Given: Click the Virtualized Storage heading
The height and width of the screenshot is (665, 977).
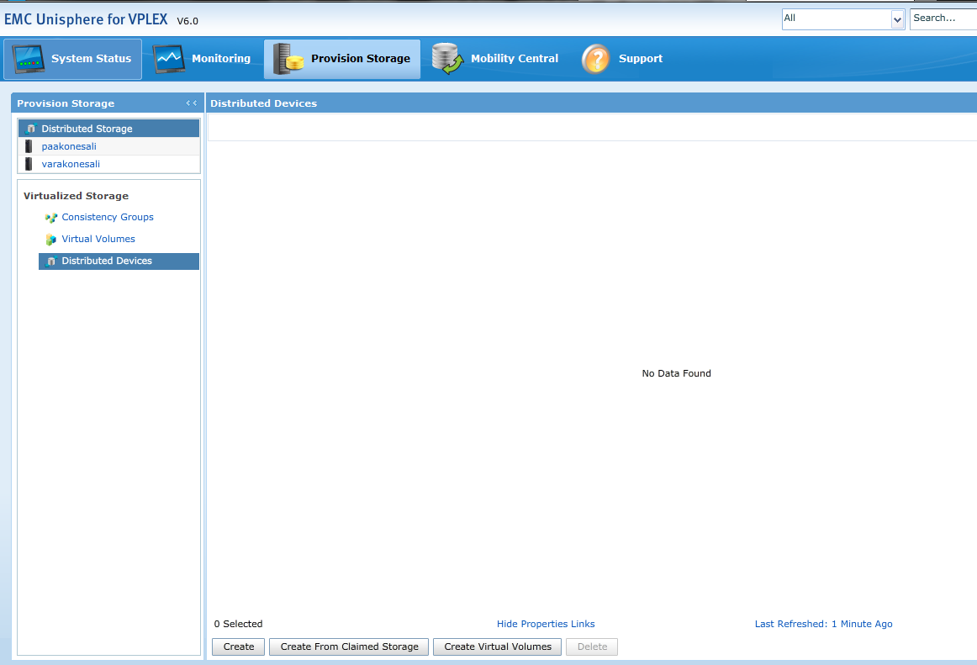Looking at the screenshot, I should [76, 196].
